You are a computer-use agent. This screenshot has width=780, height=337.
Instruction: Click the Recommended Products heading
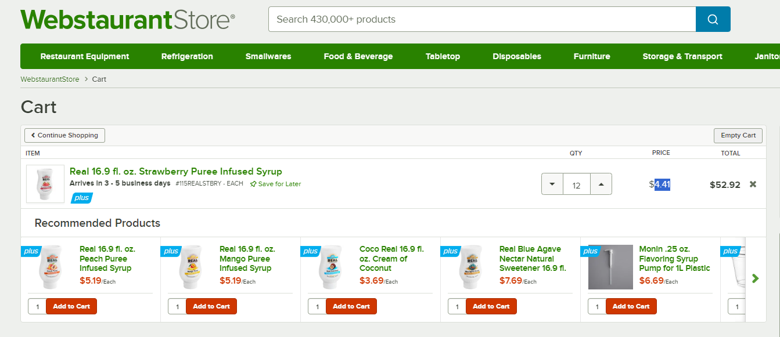(x=98, y=223)
